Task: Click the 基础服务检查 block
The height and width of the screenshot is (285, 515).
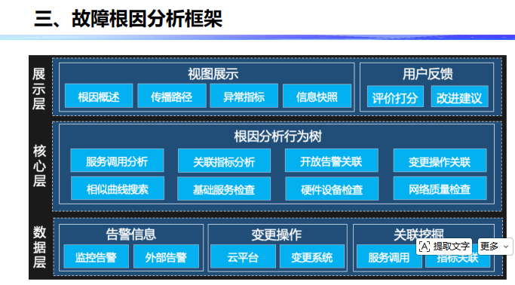Action: 224,188
